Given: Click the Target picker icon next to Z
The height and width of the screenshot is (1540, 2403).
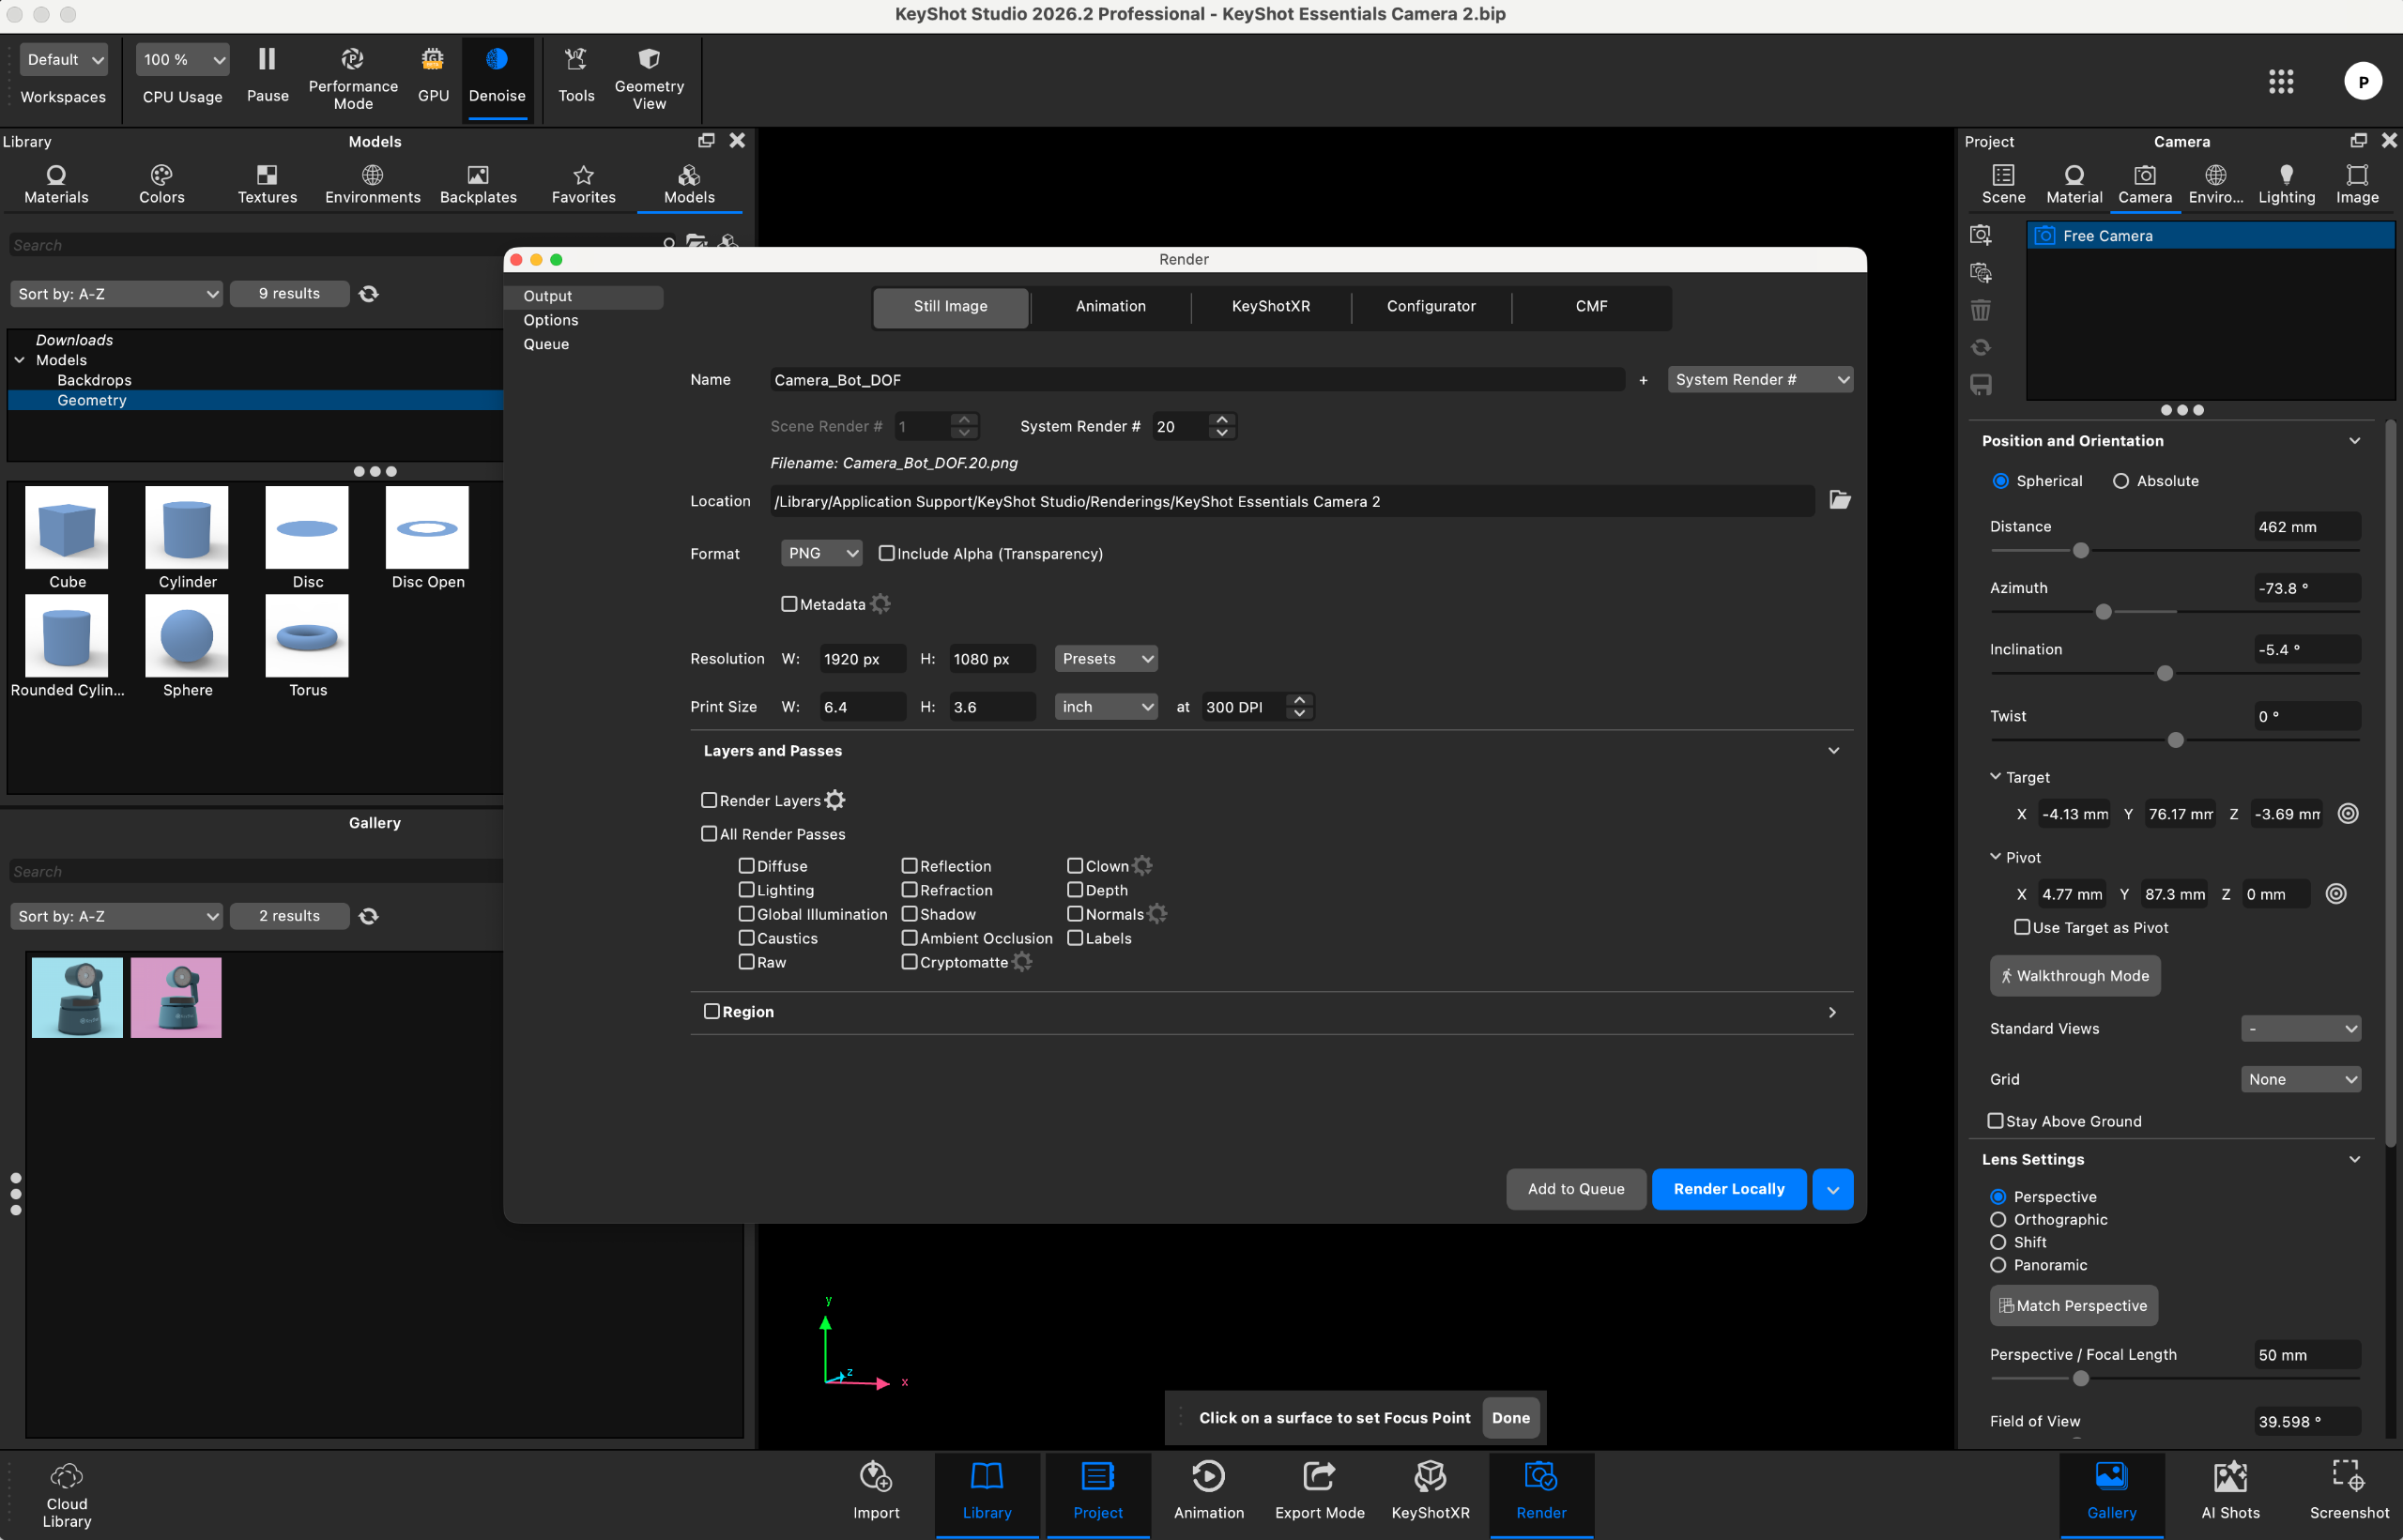Looking at the screenshot, I should [x=2348, y=814].
